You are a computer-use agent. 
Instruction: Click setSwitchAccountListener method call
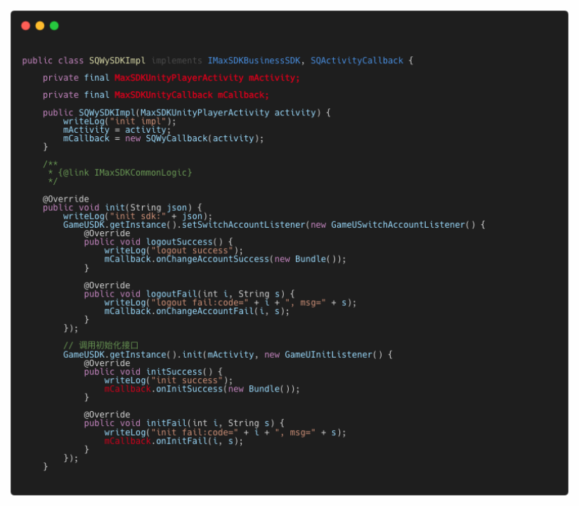point(243,225)
